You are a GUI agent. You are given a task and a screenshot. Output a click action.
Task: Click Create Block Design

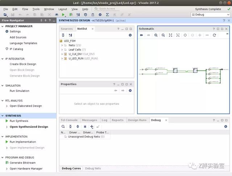click(23, 64)
